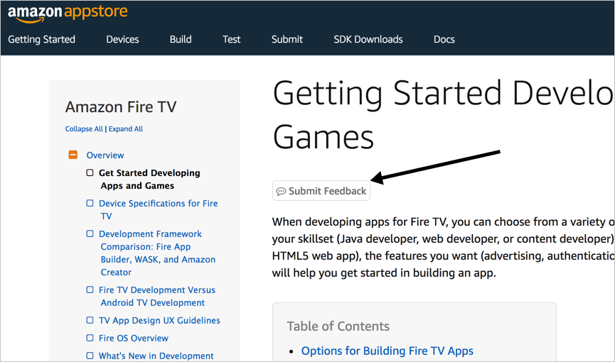This screenshot has height=362, width=615.
Task: Go to the Build nav item
Action: 181,39
